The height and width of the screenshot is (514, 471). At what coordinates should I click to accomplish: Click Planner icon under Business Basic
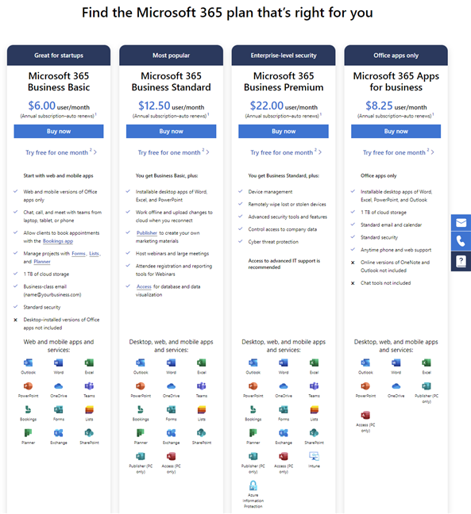(29, 433)
